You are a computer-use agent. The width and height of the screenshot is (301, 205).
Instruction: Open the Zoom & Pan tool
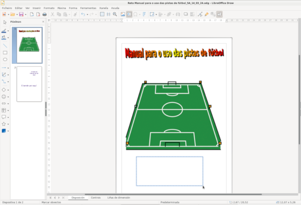click(115, 14)
